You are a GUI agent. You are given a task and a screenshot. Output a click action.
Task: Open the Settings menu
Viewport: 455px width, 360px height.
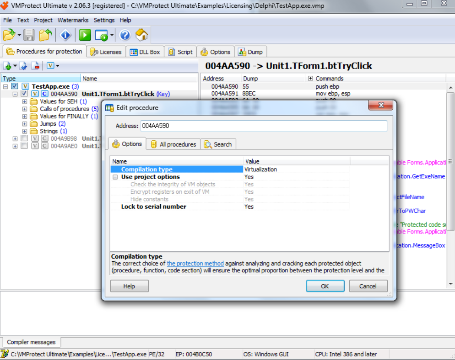tap(104, 20)
